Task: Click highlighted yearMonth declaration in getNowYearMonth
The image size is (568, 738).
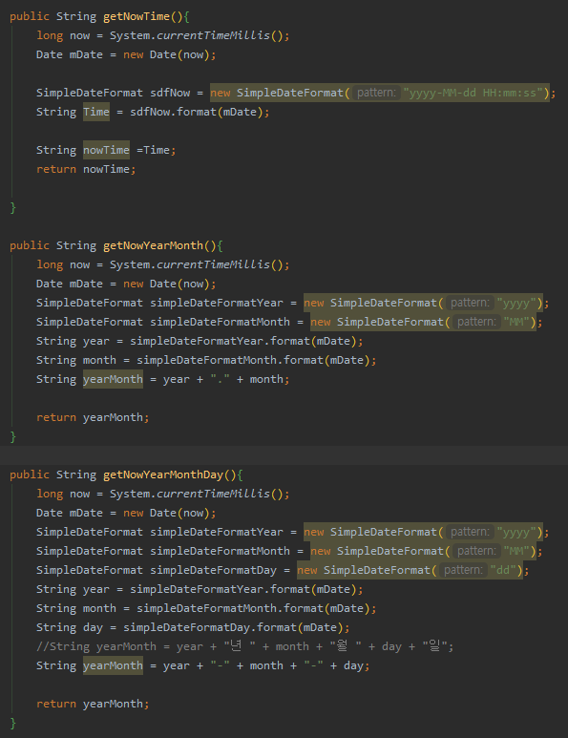Action: pyautogui.click(x=113, y=379)
